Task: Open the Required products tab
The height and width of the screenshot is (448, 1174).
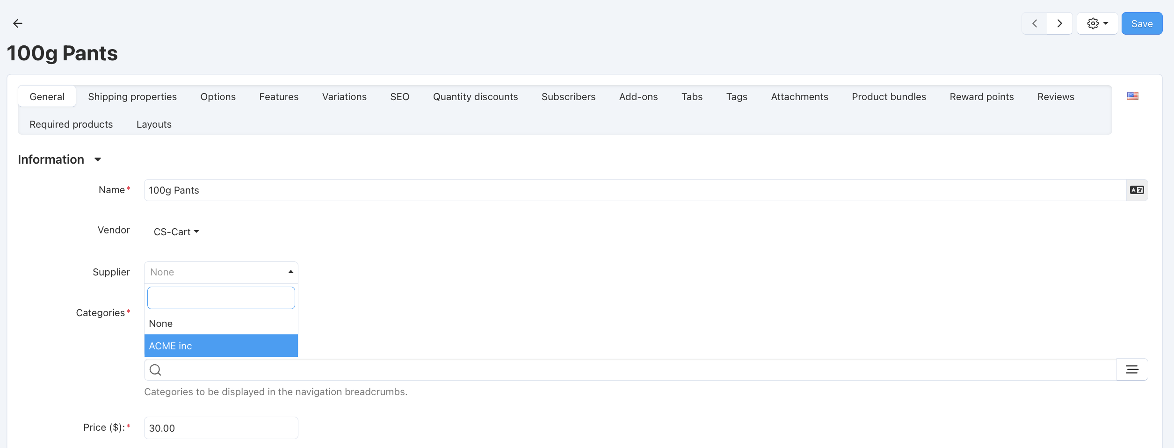Action: (71, 124)
